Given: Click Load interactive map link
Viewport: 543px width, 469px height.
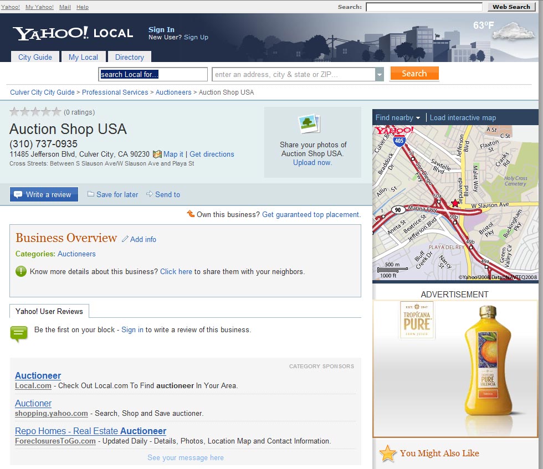Looking at the screenshot, I should (463, 118).
